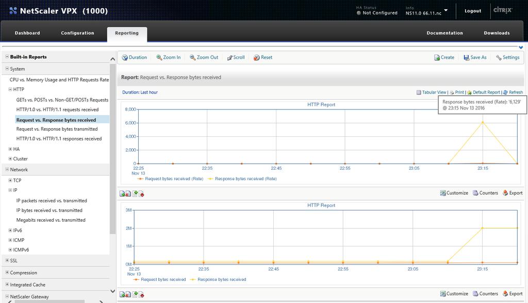The width and height of the screenshot is (528, 303).
Task: Collapse the Network tree node
Action: [7, 169]
